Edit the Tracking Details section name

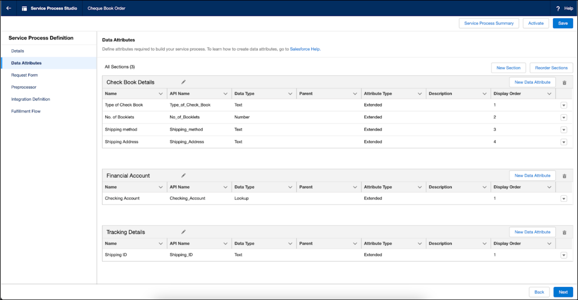[184, 232]
